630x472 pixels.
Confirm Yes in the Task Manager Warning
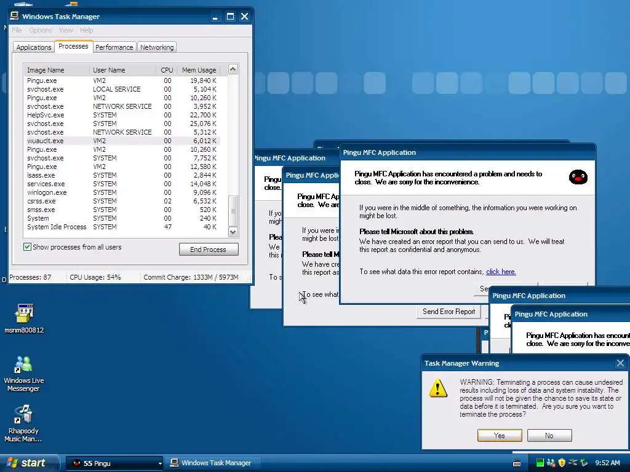click(500, 436)
